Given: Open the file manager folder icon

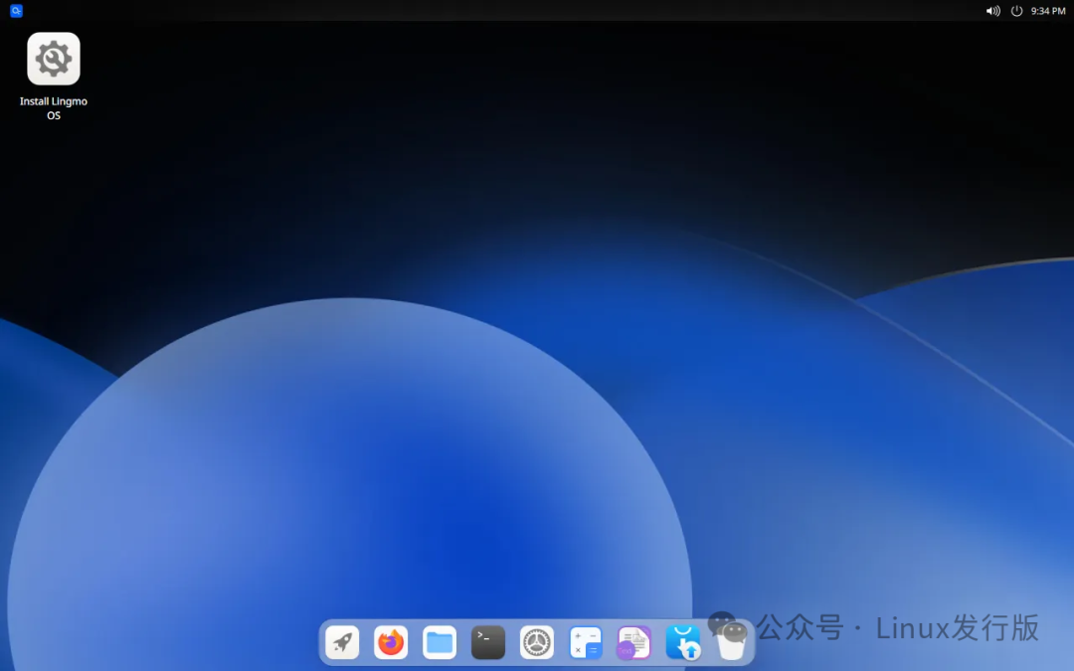Looking at the screenshot, I should (439, 641).
